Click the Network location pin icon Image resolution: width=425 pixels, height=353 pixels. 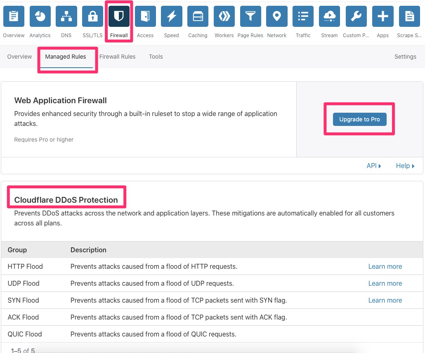point(276,16)
